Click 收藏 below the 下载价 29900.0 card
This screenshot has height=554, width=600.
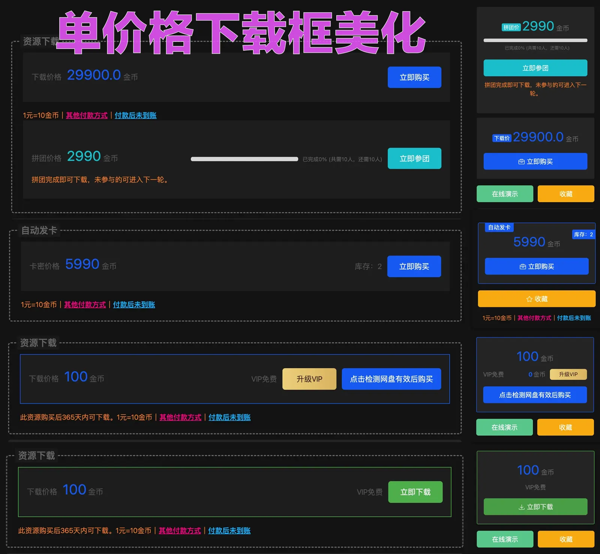tap(566, 194)
